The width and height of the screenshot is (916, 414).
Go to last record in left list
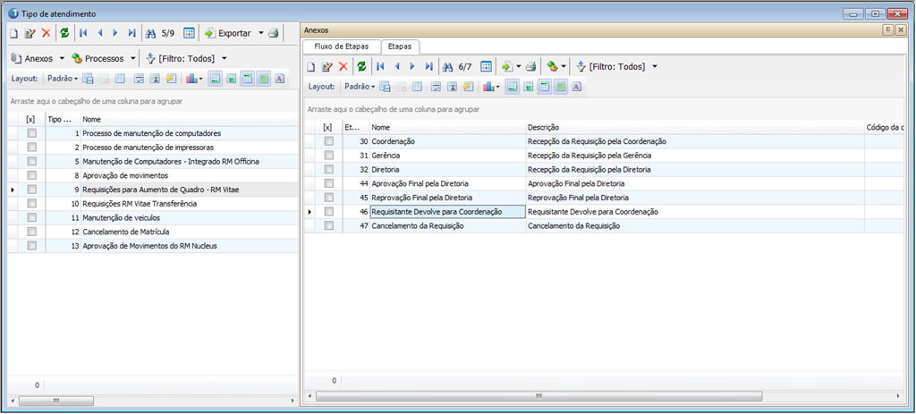[x=131, y=33]
